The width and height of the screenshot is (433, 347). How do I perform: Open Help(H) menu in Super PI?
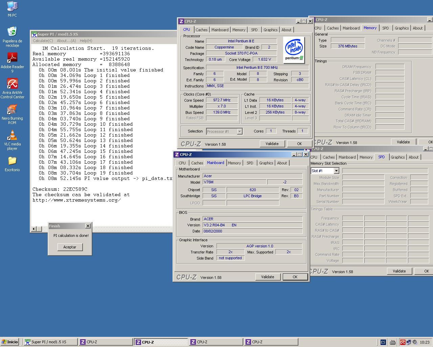86,41
